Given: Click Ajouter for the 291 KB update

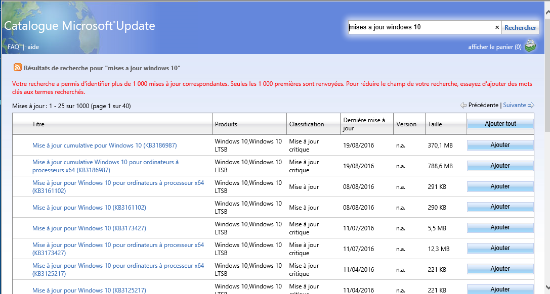Looking at the screenshot, I should pos(500,186).
